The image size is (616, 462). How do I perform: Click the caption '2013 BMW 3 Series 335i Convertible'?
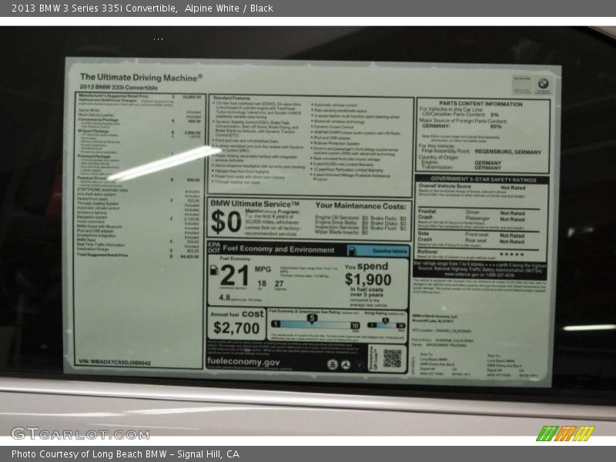(94, 8)
